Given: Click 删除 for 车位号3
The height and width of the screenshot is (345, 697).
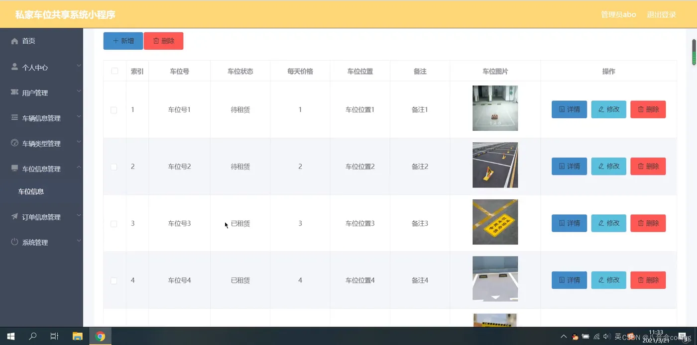Looking at the screenshot, I should tap(648, 223).
